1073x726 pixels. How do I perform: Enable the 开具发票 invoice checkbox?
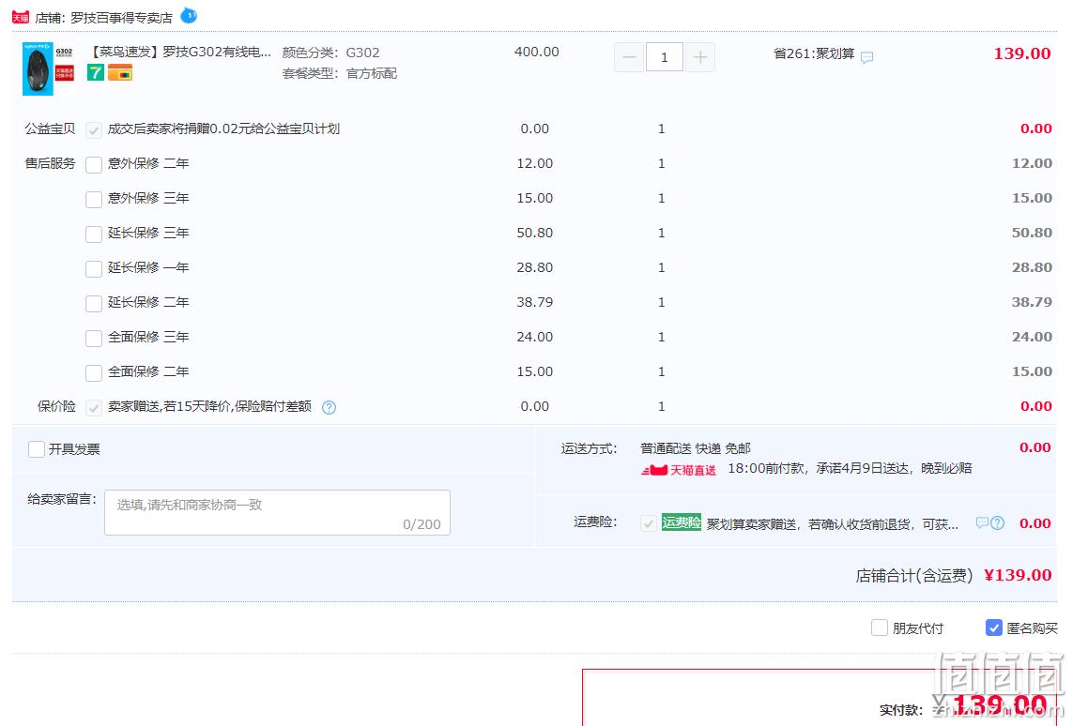[37, 449]
